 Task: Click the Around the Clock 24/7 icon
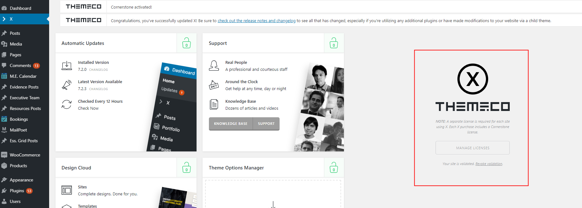coord(214,85)
